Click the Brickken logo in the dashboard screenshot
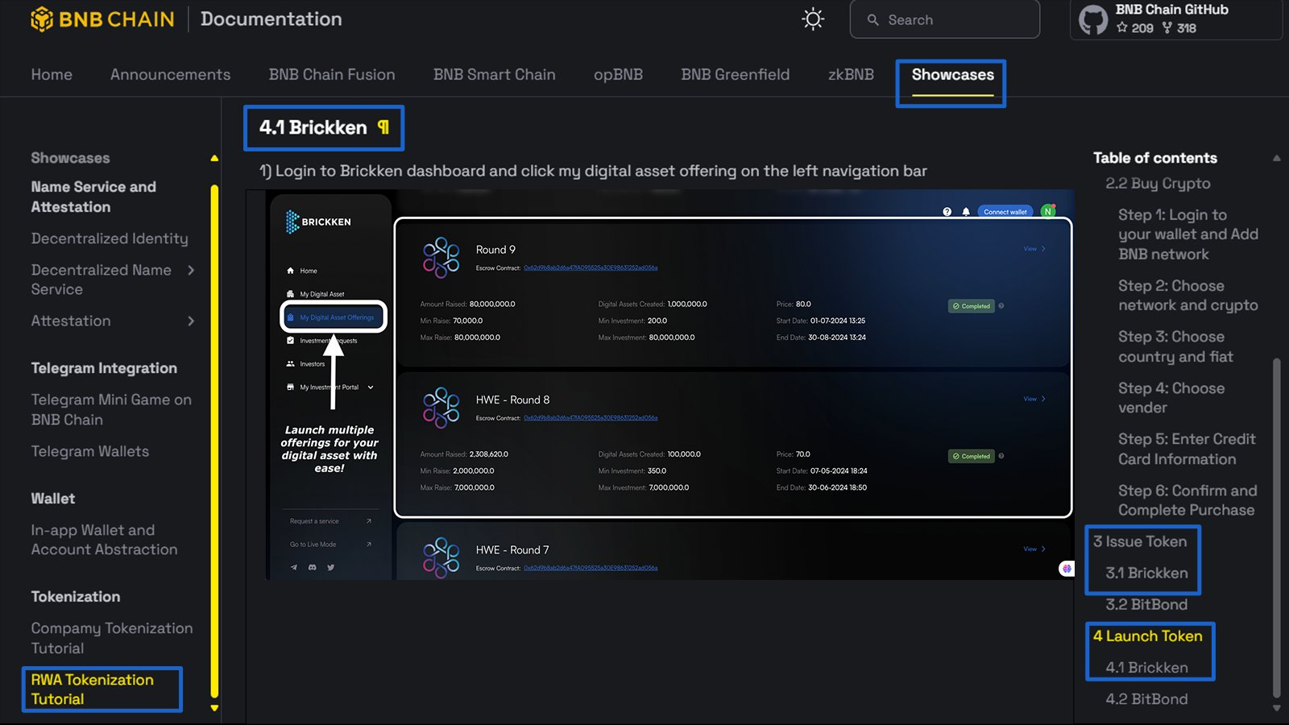 (x=318, y=222)
